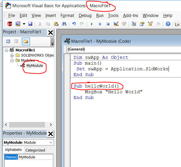
Task: Collapse the MacroFile1 project node
Action: click(x=6, y=50)
